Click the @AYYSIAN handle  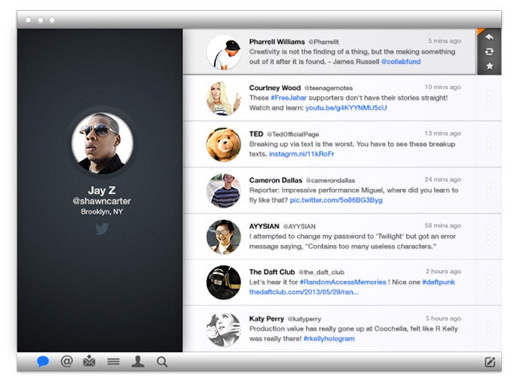tap(300, 226)
